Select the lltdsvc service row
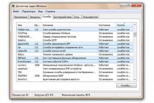 point(75,54)
